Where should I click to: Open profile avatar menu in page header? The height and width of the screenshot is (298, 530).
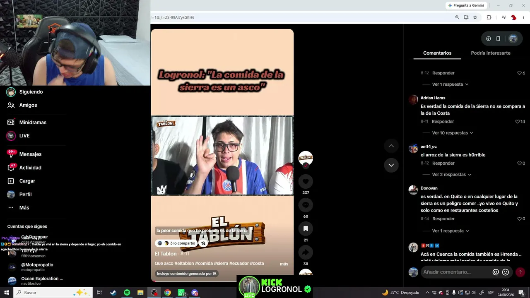coord(513,38)
